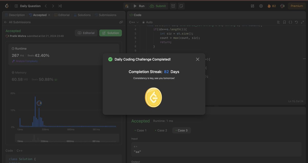This screenshot has height=163, width=308.
Task: Submit the solution
Action: click(158, 6)
